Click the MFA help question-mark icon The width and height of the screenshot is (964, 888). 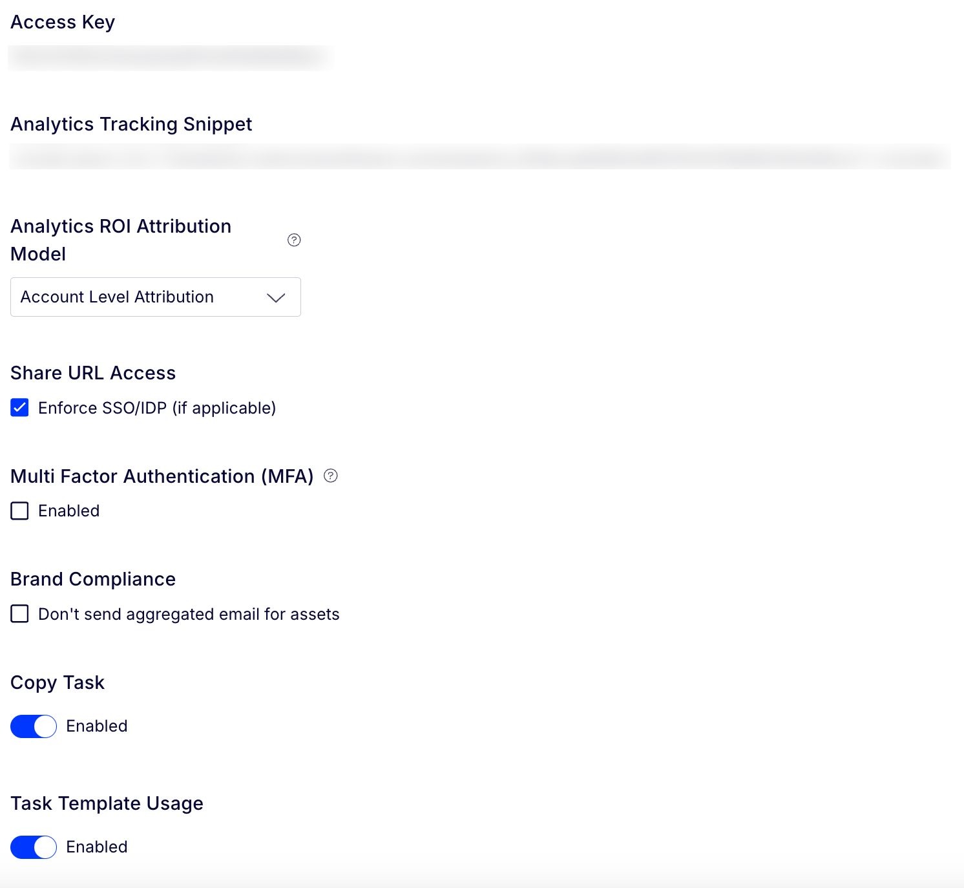pyautogui.click(x=331, y=476)
